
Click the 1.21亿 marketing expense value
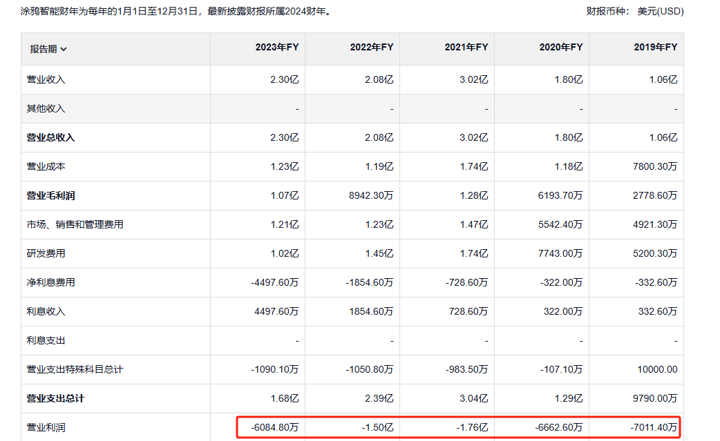285,224
